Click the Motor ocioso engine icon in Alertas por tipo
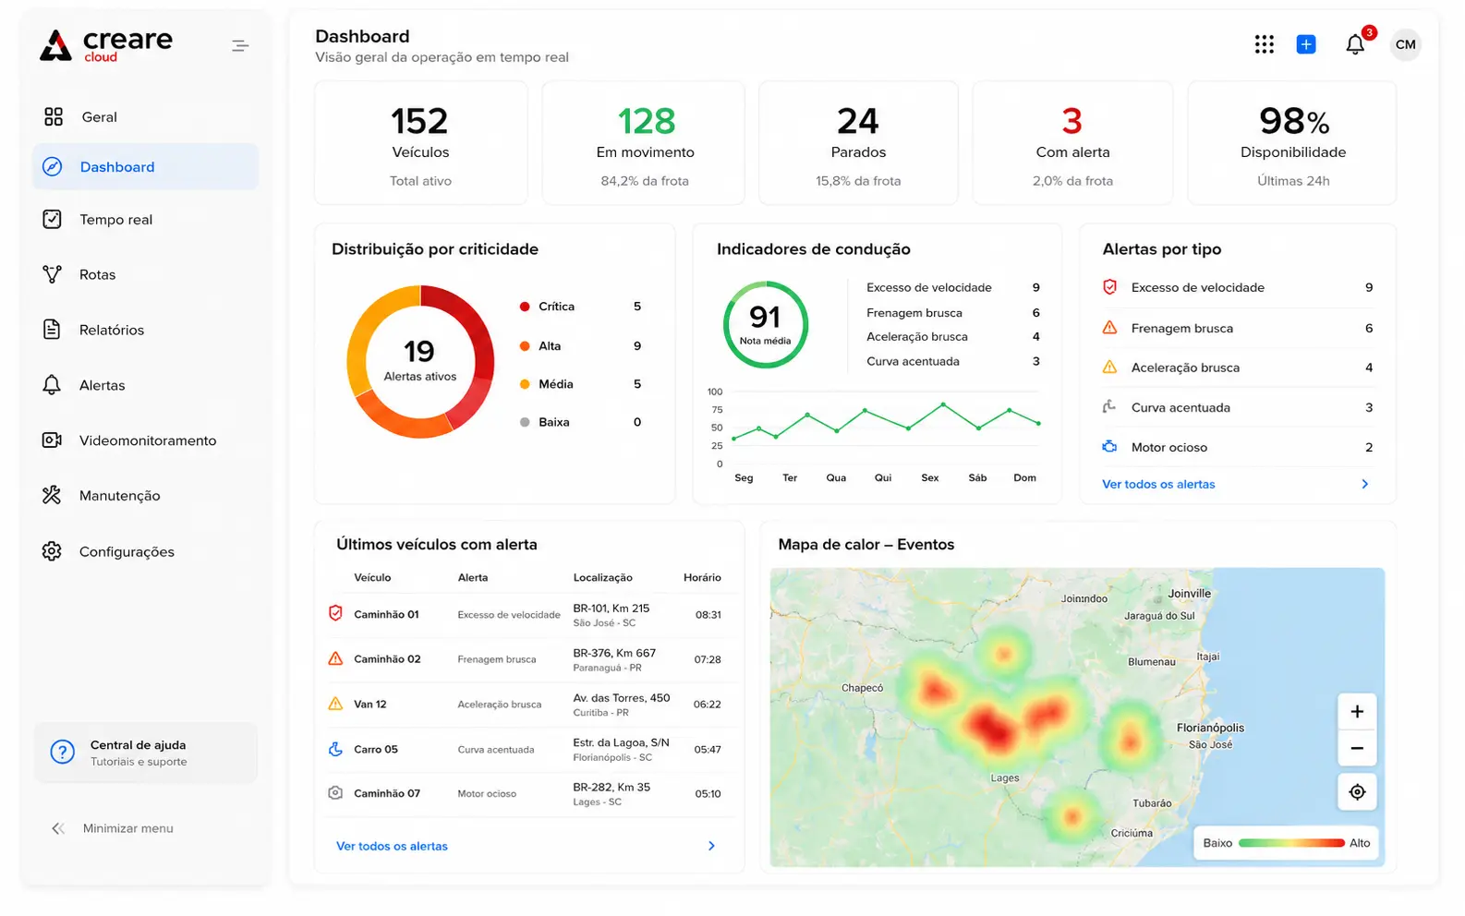Image resolution: width=1465 pixels, height=916 pixels. point(1109,447)
